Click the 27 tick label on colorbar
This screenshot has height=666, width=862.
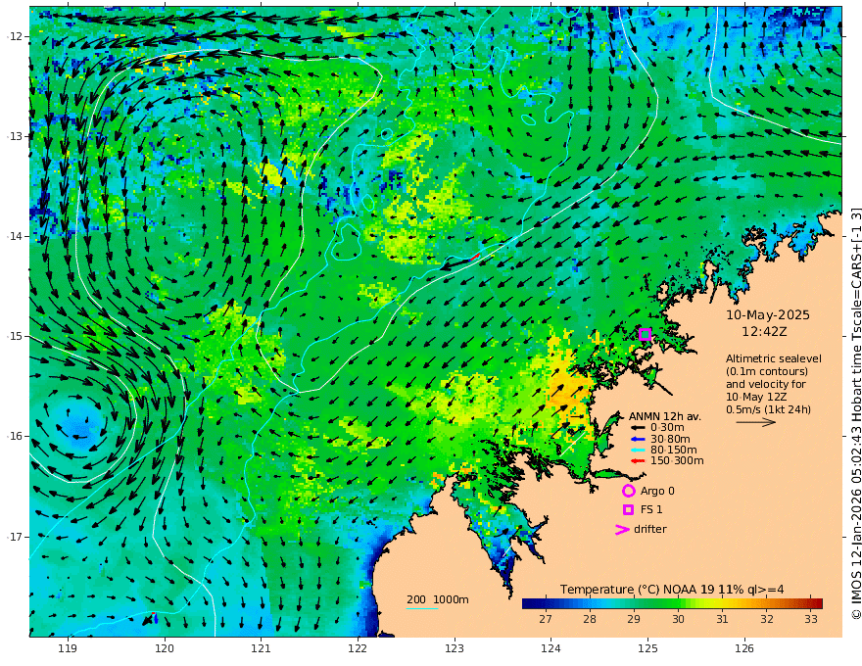(546, 619)
